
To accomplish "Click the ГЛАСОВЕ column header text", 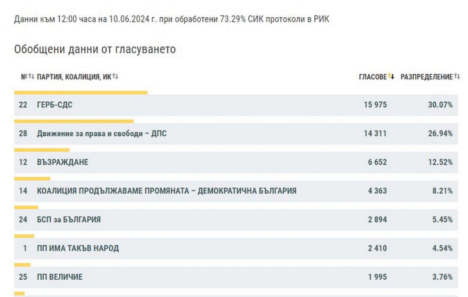I will pos(373,77).
